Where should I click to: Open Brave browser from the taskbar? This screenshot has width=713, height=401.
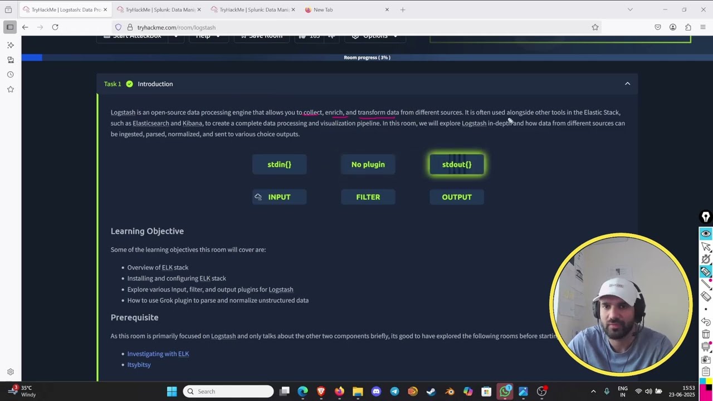pyautogui.click(x=321, y=391)
